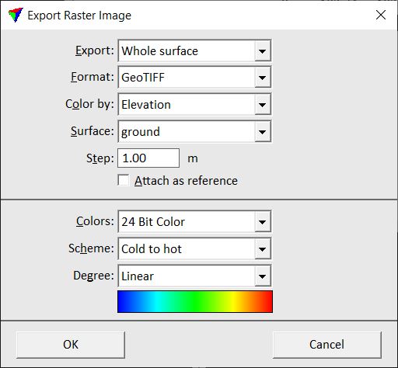Viewport: 398px width, 368px height.
Task: Click the Colors label text
Action: coord(95,221)
